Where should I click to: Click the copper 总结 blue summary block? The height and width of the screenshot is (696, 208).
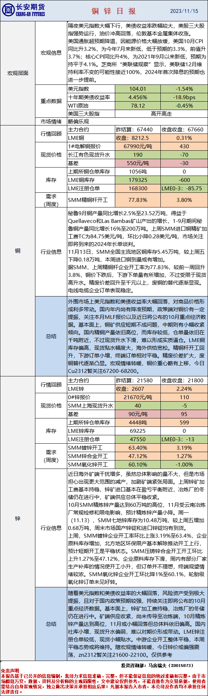click(137, 336)
